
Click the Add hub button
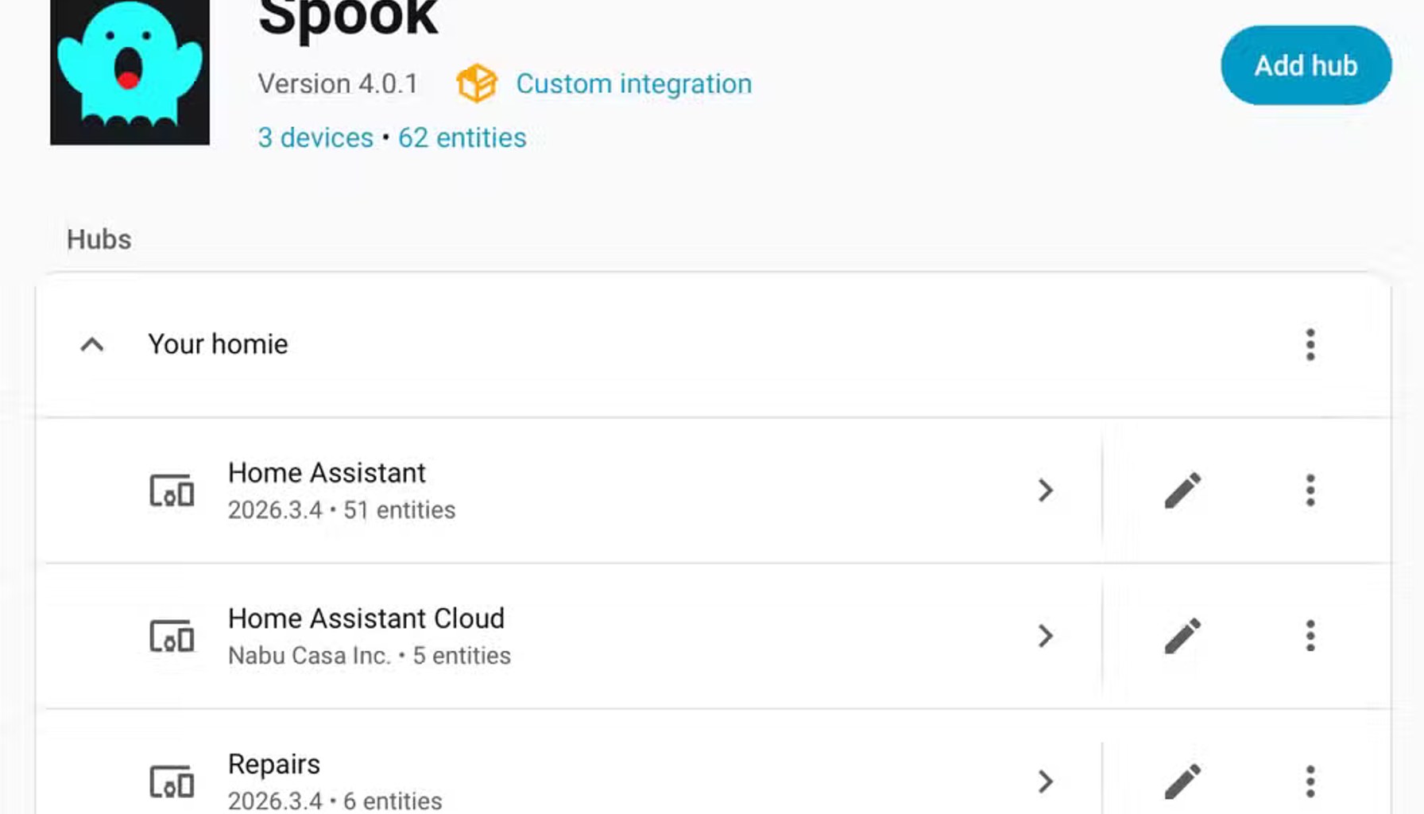[1306, 65]
